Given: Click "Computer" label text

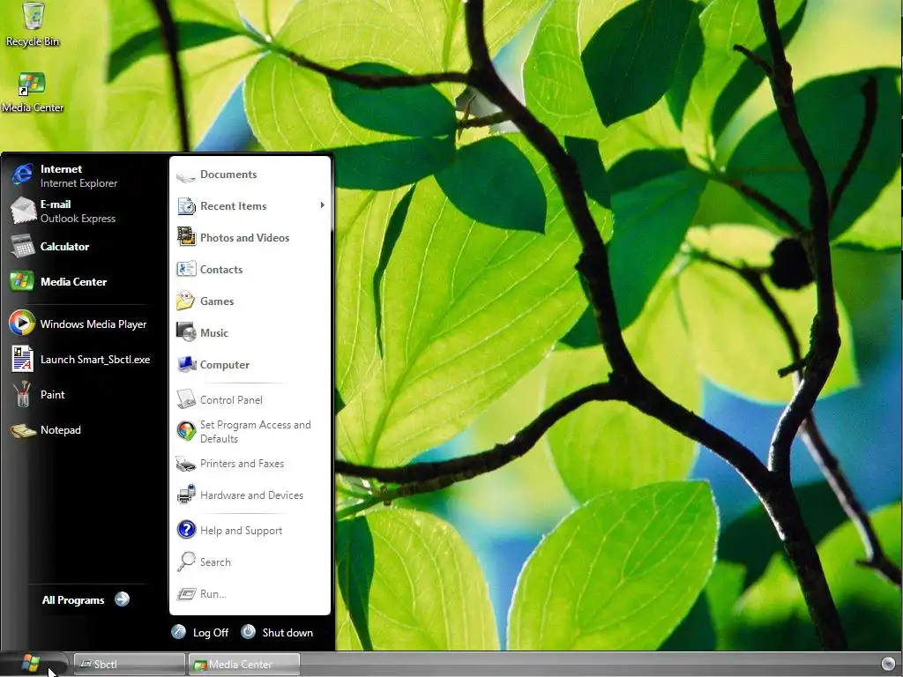Looking at the screenshot, I should click(225, 364).
